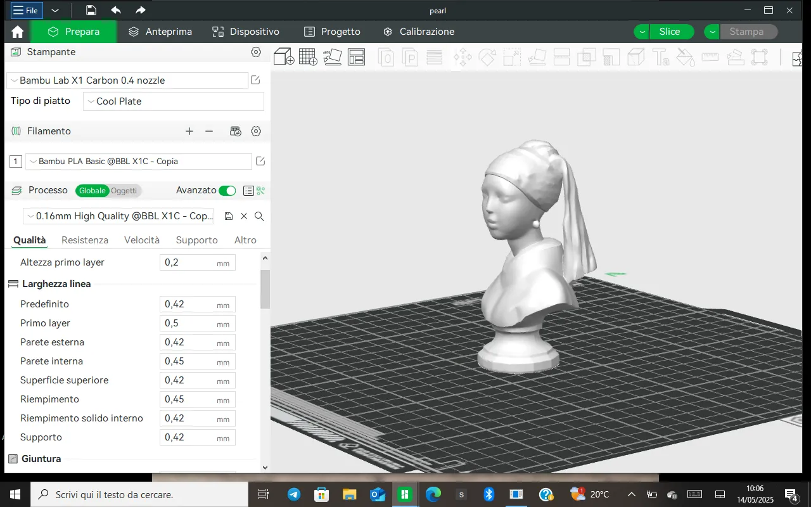This screenshot has height=507, width=811.
Task: Click the Parete interna width field
Action: (198, 361)
